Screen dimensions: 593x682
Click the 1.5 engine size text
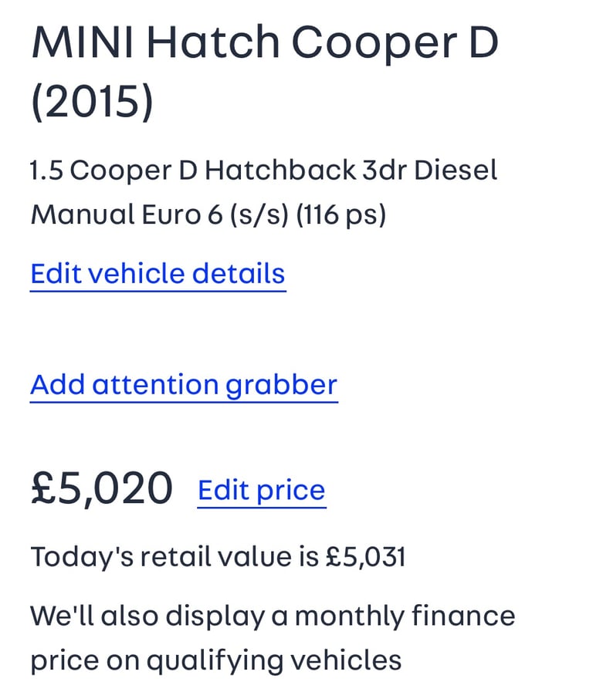pos(45,170)
